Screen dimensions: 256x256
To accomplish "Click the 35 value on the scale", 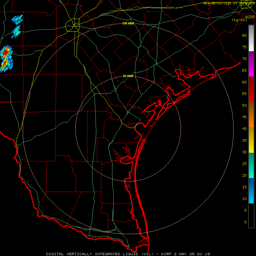I will click(244, 141).
